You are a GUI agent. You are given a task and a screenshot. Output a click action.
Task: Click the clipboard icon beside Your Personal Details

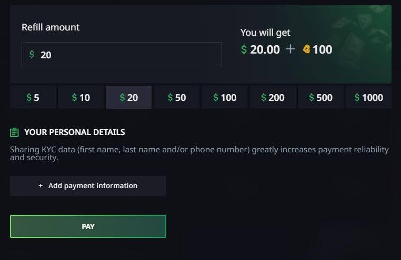(x=14, y=132)
